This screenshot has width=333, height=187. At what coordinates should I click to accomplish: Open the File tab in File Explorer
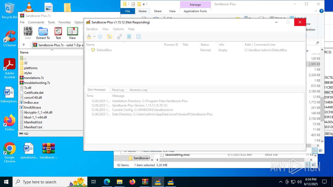click(x=128, y=11)
